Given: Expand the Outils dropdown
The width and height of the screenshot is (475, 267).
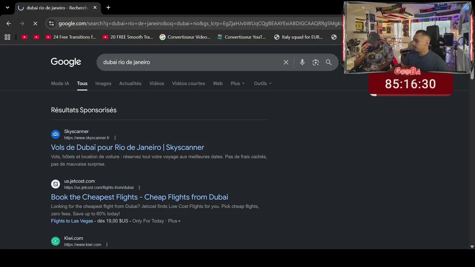Looking at the screenshot, I should 263,83.
